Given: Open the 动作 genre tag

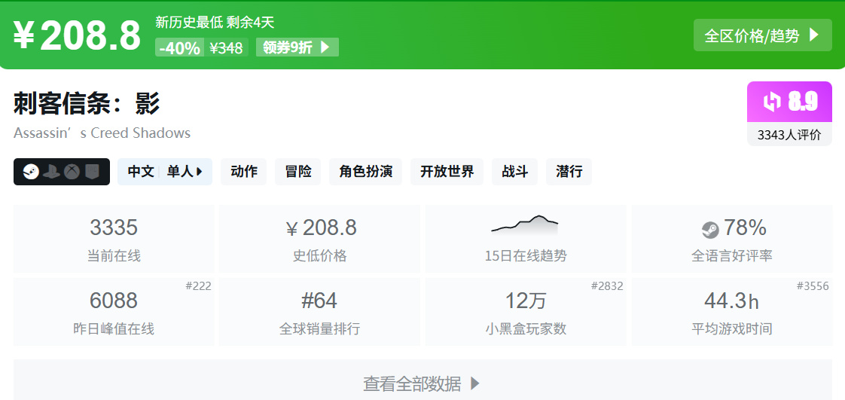Looking at the screenshot, I should point(243,172).
